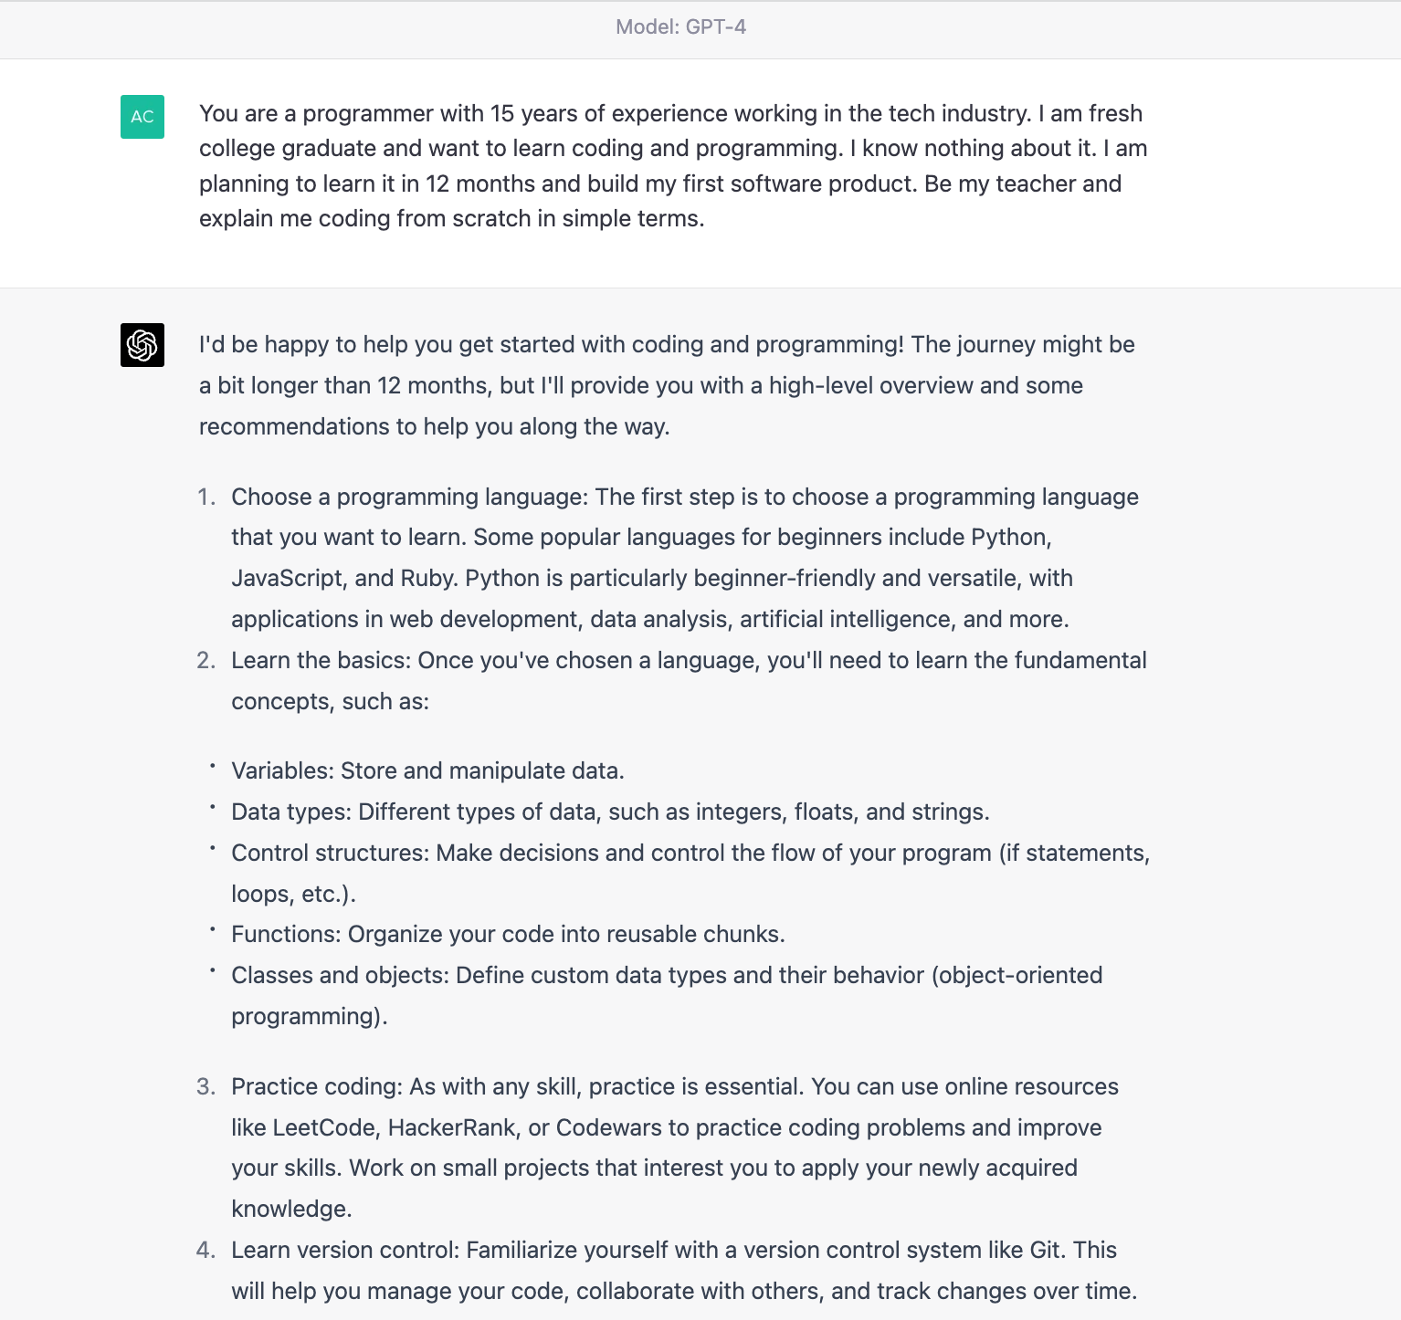Screen dimensions: 1401x1320
Task: Select the green user profile badge
Action: tap(142, 118)
